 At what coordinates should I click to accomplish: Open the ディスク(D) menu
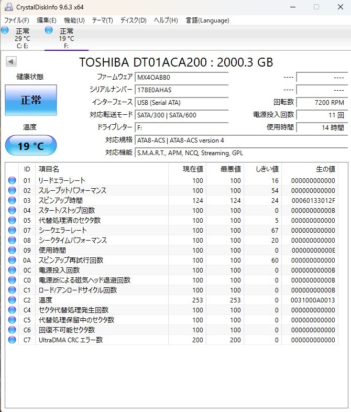point(133,20)
